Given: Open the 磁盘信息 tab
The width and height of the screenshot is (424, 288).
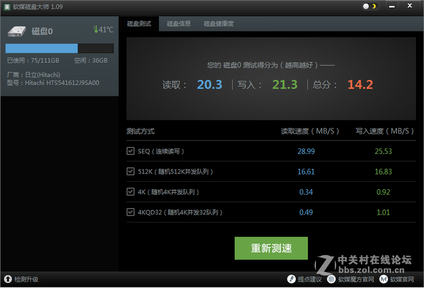Looking at the screenshot, I should [179, 24].
